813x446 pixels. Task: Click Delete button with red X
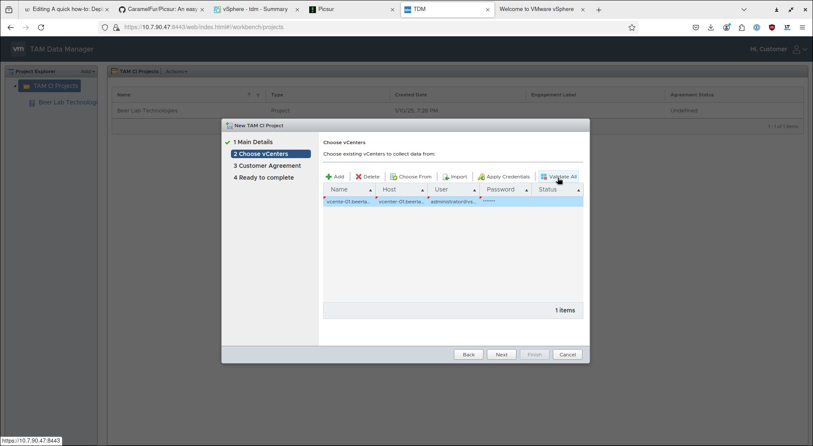368,177
